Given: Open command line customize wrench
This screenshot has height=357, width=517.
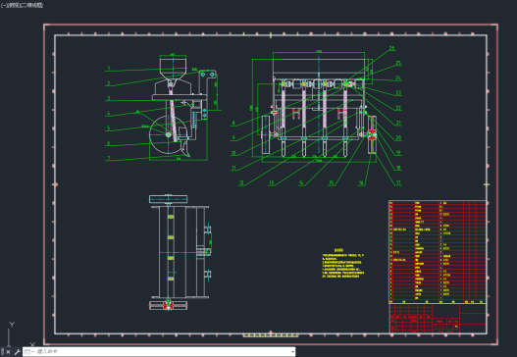Looking at the screenshot, I should (17, 352).
